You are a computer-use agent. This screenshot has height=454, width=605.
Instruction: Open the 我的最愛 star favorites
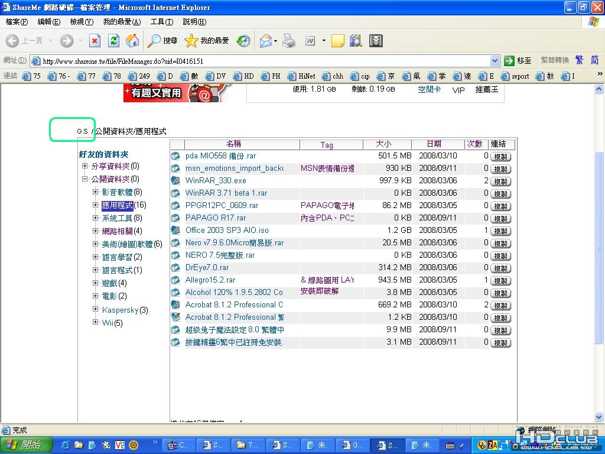coord(191,41)
